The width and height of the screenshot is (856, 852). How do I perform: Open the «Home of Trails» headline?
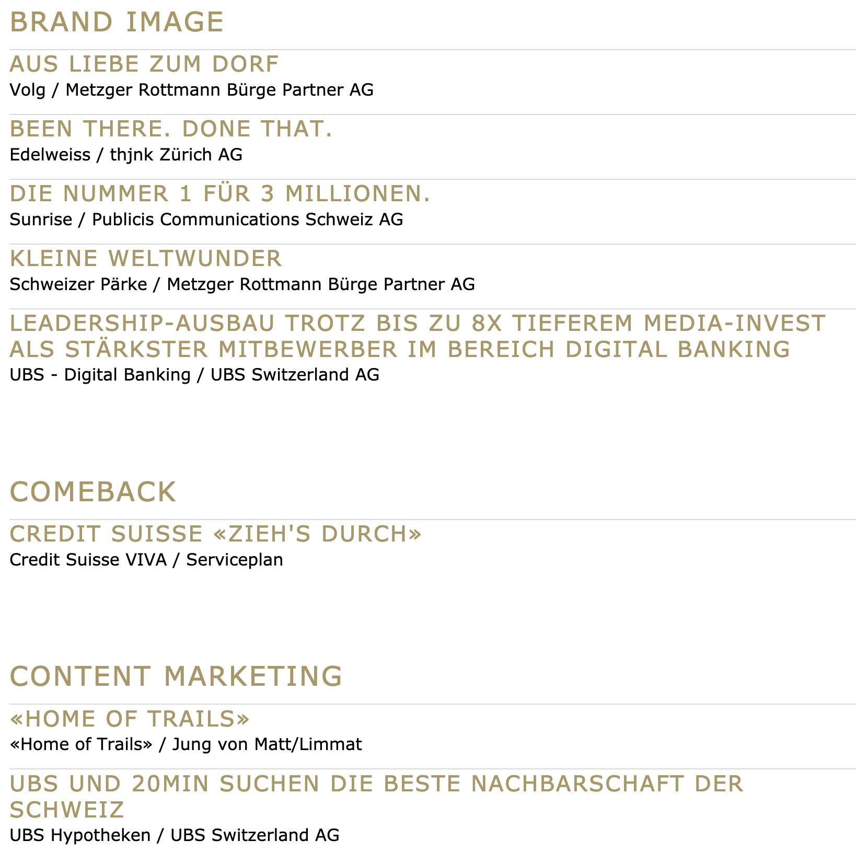click(130, 719)
